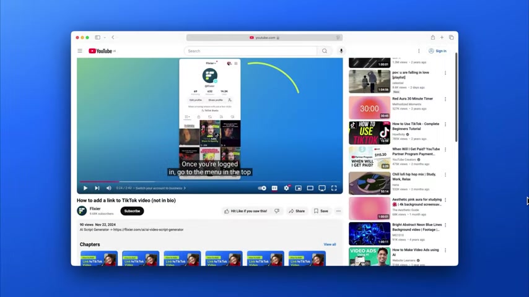The height and width of the screenshot is (297, 529).
Task: Play the video
Action: click(85, 188)
